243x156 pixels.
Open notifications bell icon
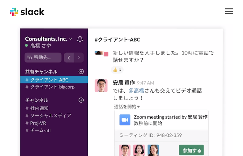(80, 39)
